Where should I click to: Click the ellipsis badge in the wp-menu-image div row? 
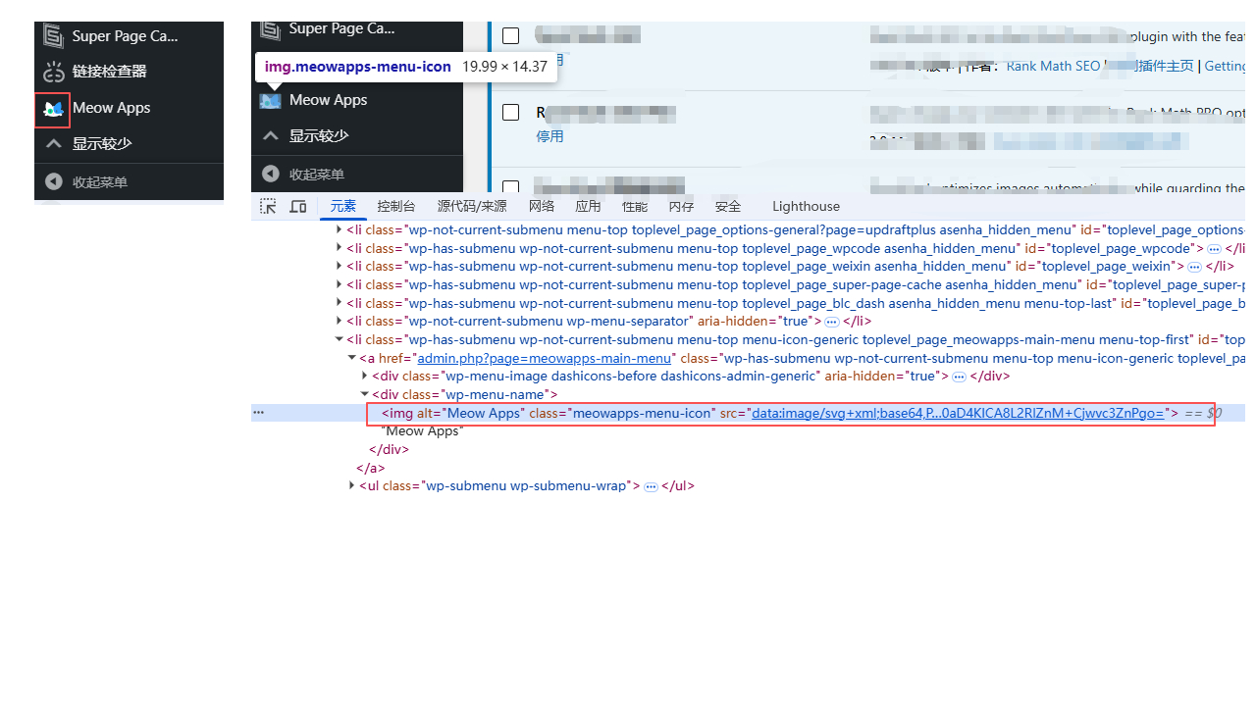coord(959,377)
